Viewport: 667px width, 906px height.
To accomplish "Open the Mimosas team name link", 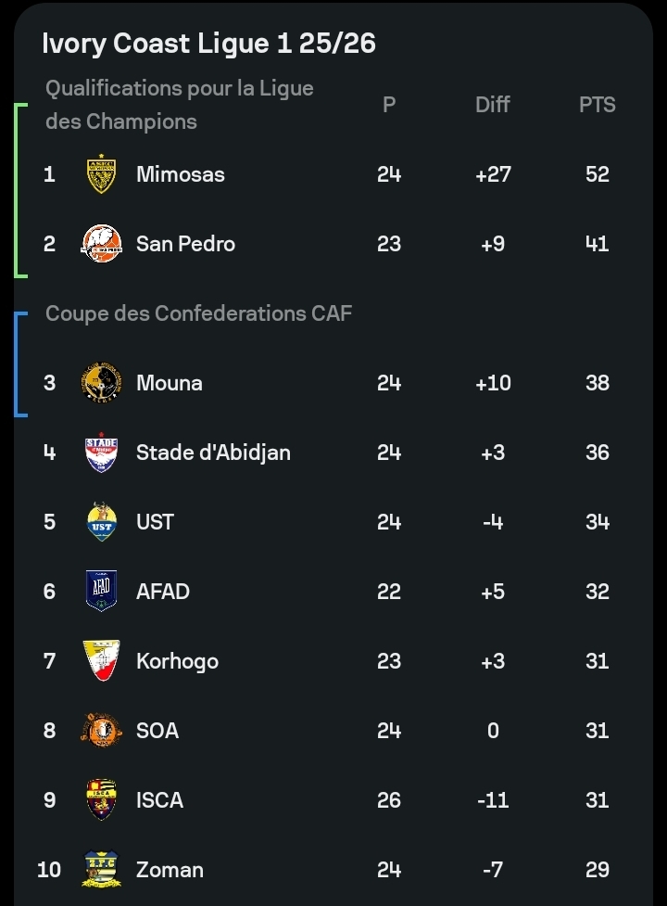I will coord(180,174).
